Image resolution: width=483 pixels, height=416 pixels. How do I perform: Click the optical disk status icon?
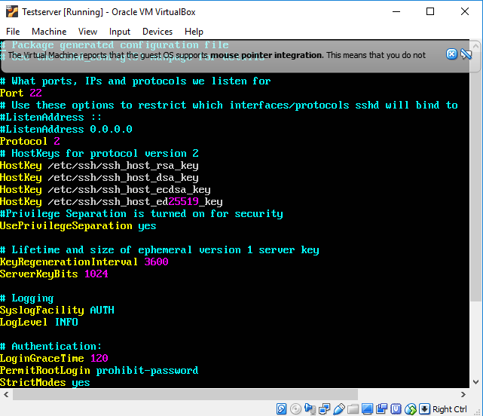coord(295,409)
